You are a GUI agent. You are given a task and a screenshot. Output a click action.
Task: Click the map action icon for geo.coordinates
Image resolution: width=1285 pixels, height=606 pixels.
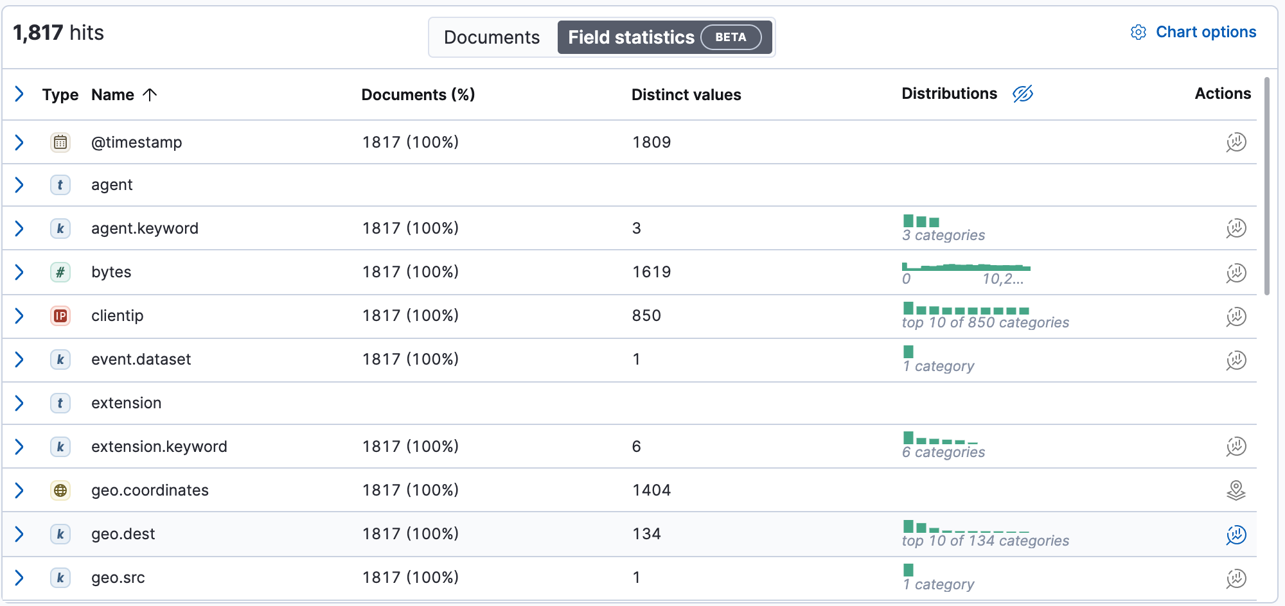(1236, 490)
